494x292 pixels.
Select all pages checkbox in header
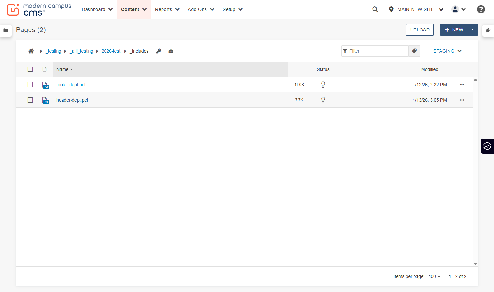(30, 69)
